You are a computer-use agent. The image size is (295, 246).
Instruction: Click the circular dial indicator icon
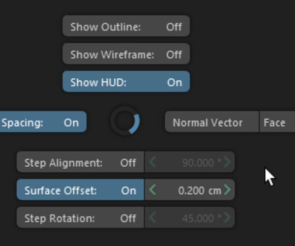coord(125,122)
